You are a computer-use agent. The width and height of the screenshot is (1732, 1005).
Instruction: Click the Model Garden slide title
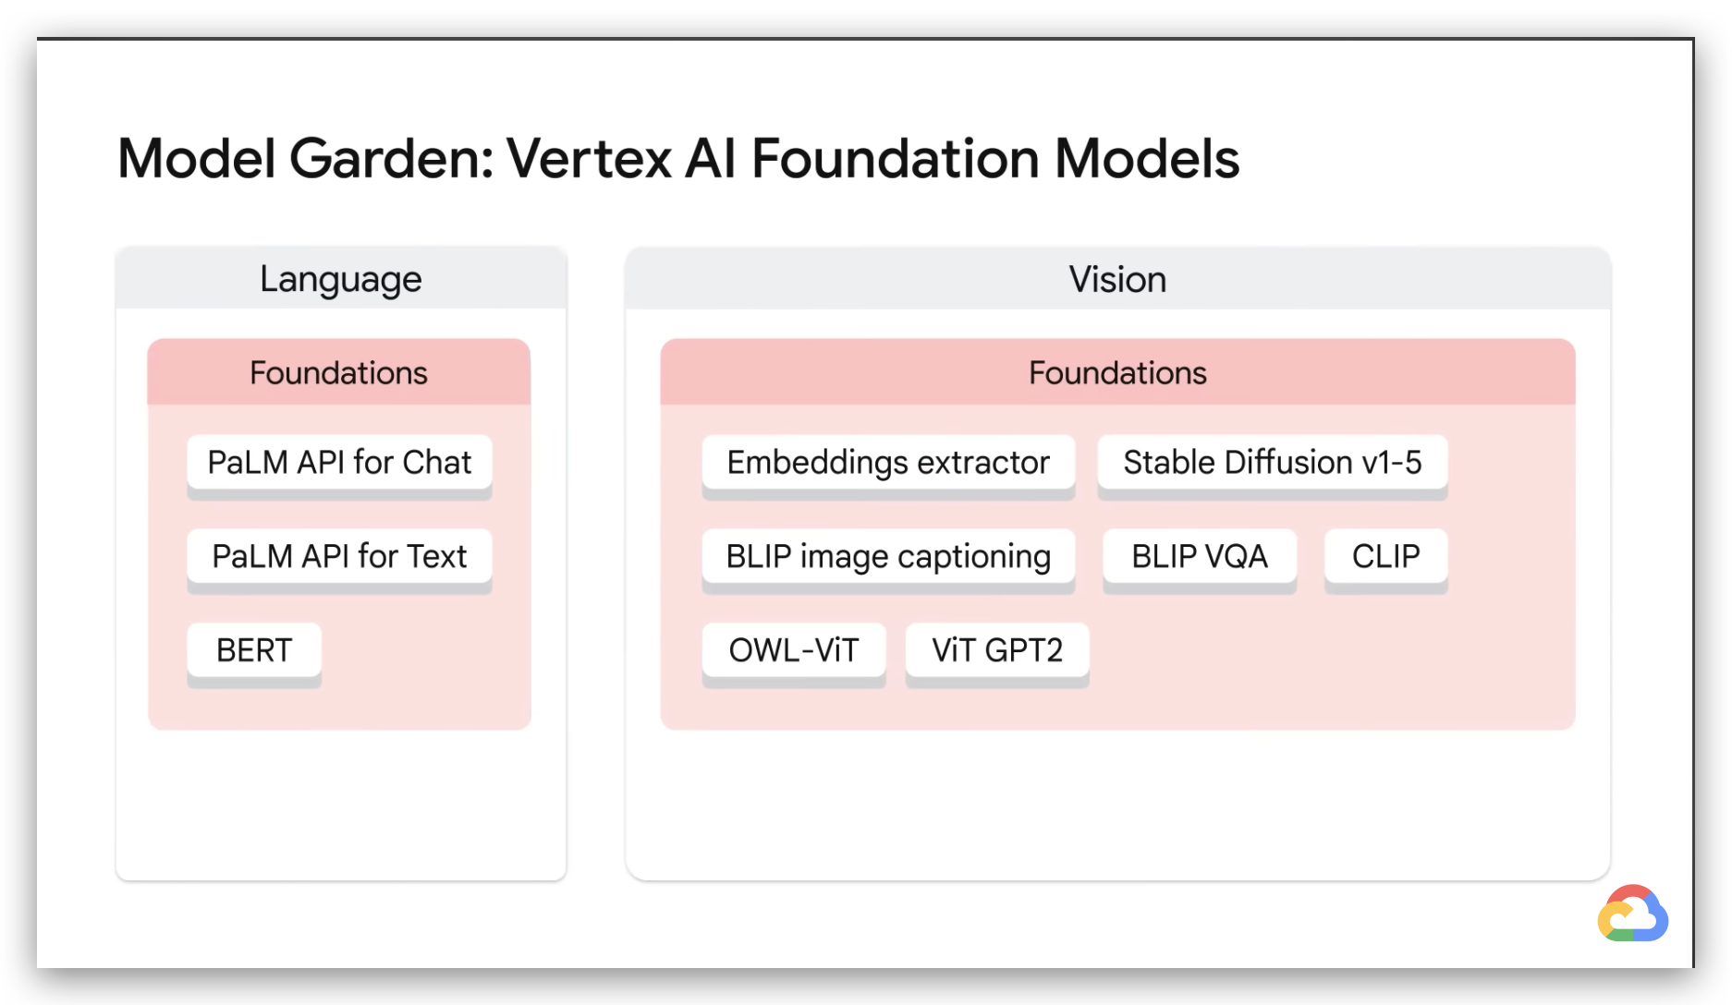point(678,159)
